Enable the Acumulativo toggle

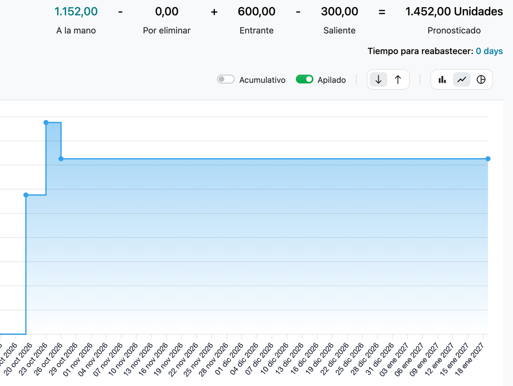point(225,79)
